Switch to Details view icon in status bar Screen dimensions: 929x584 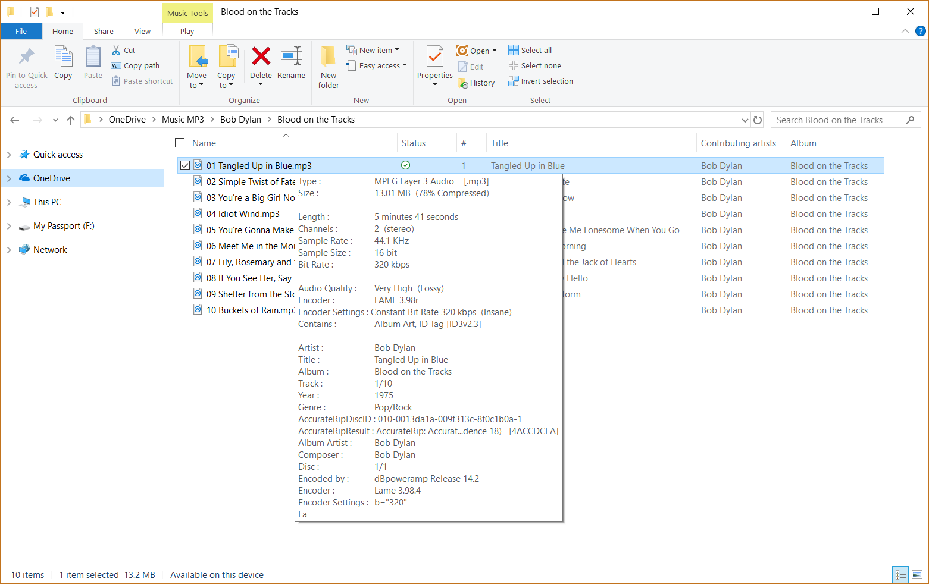pos(901,575)
